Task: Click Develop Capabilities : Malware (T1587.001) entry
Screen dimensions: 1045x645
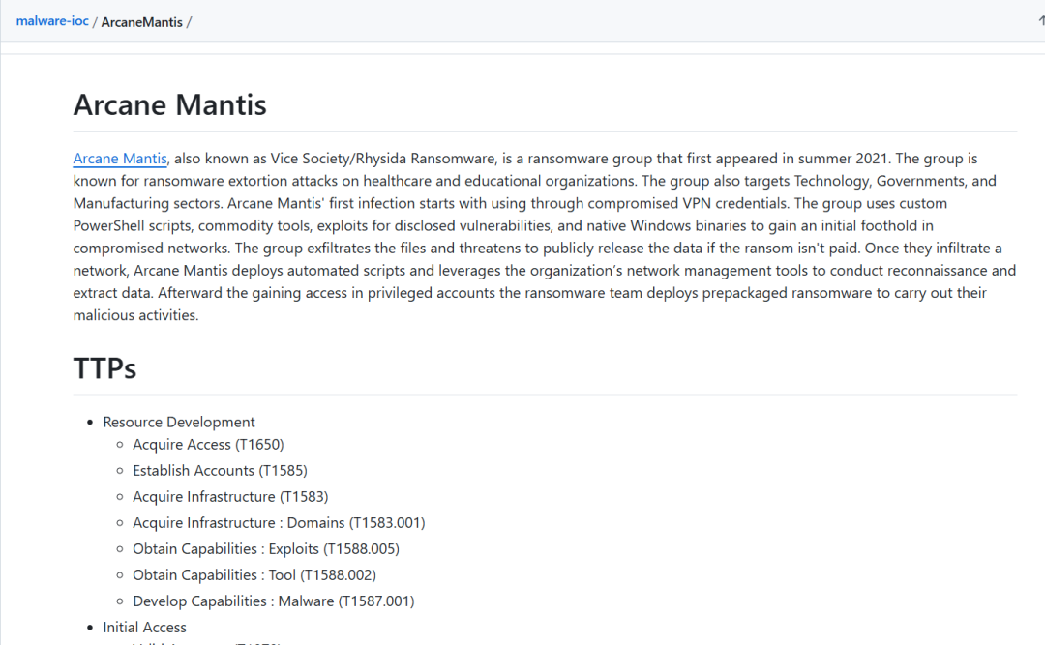Action: click(x=273, y=601)
